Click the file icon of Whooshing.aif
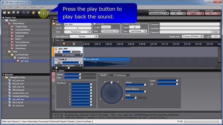The height and width of the screenshot is (125, 223). (9, 90)
